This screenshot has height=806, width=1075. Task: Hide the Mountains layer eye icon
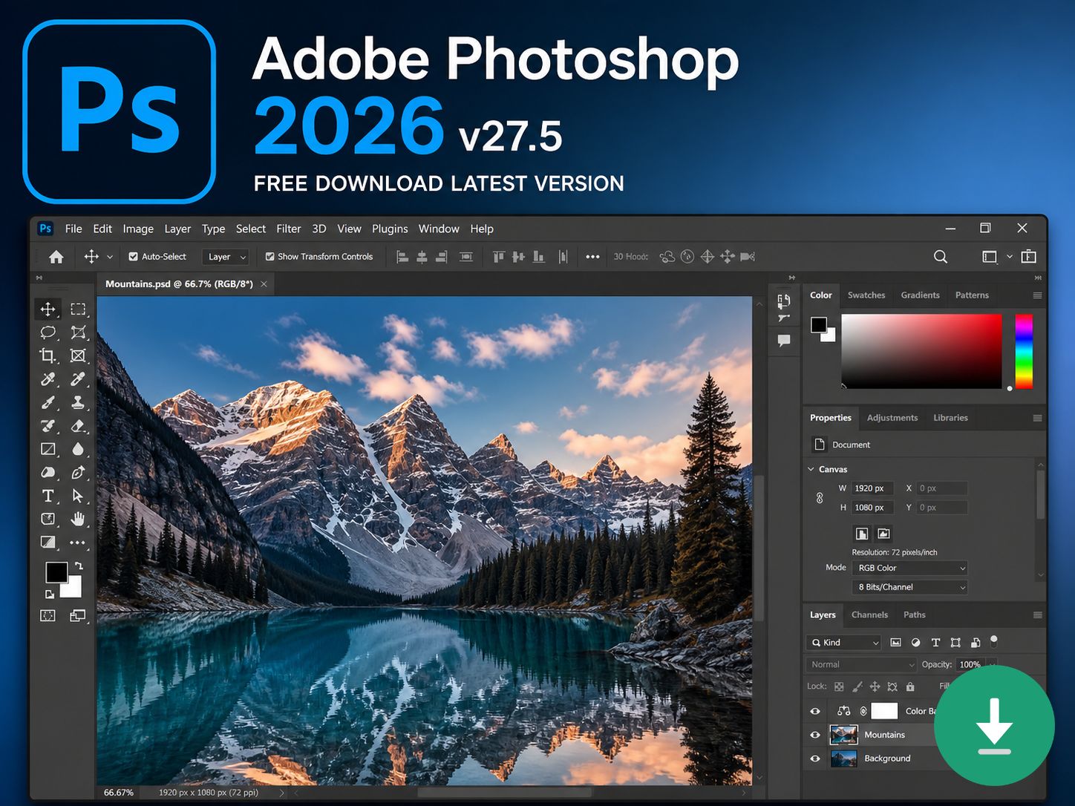pyautogui.click(x=815, y=735)
